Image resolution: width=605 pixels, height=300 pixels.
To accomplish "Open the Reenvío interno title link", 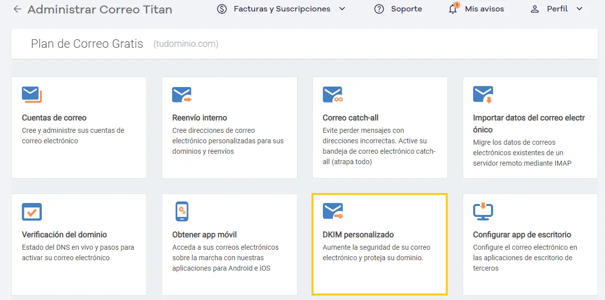I will [200, 118].
